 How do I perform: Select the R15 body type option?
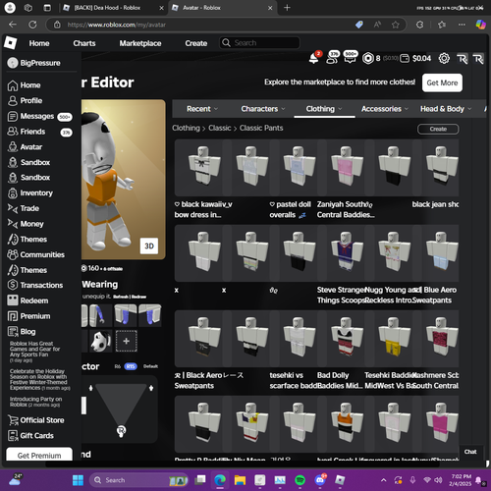pos(131,366)
